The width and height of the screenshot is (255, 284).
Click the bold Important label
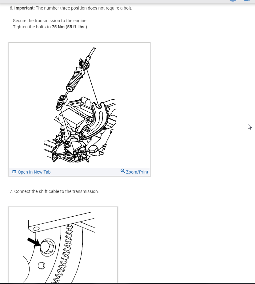point(24,8)
